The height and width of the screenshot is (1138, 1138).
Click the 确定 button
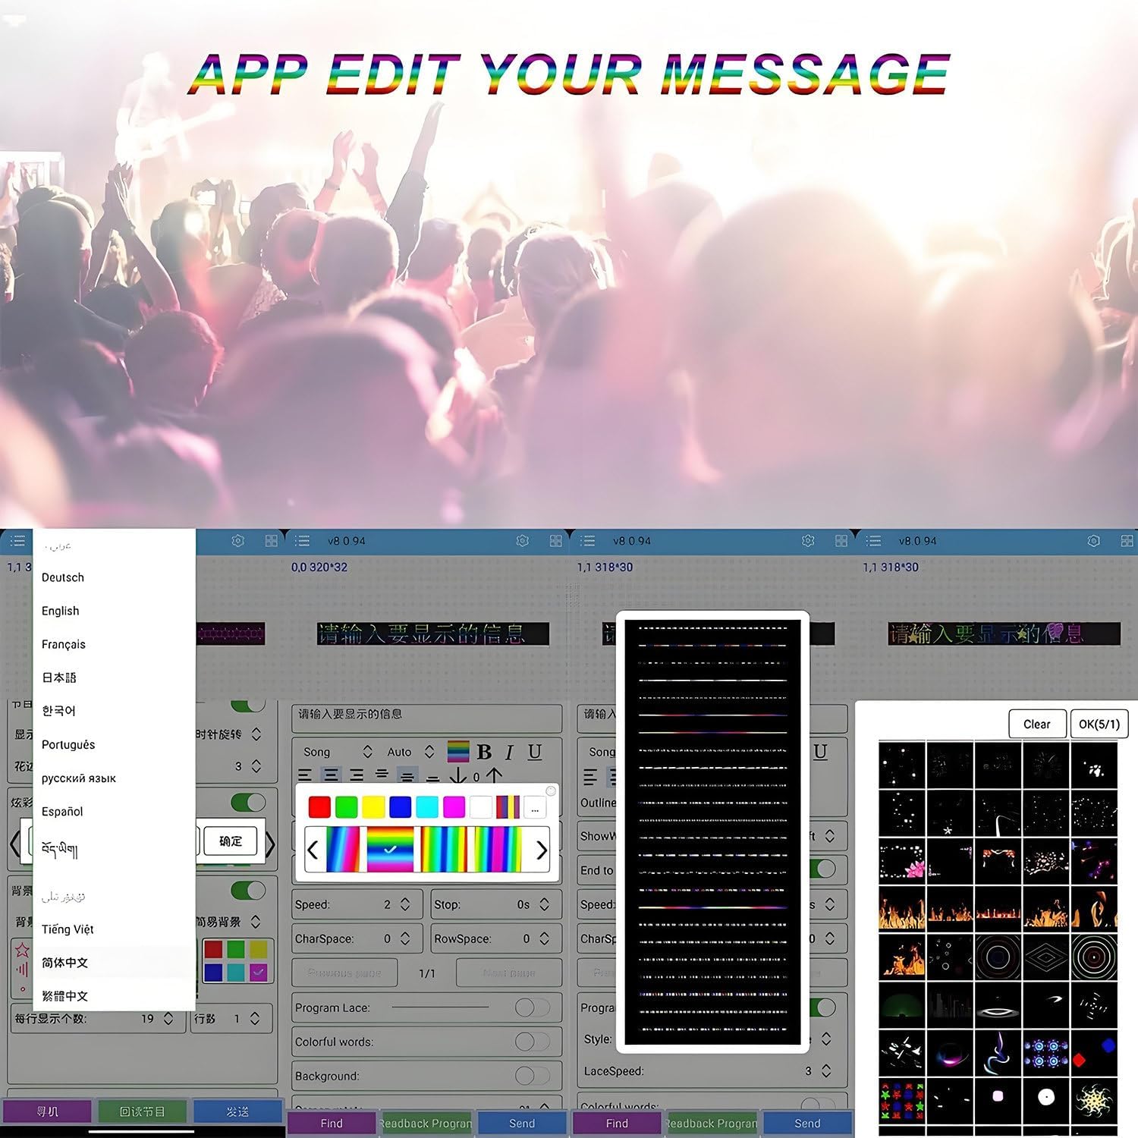(231, 841)
